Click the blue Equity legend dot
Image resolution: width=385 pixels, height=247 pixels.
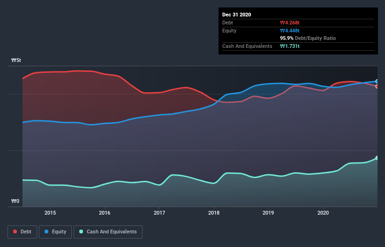pos(46,232)
